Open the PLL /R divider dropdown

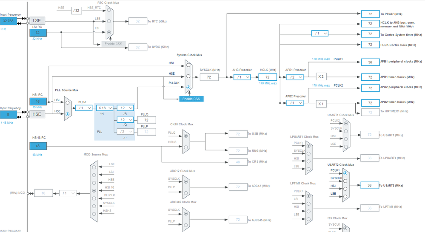click(x=125, y=108)
